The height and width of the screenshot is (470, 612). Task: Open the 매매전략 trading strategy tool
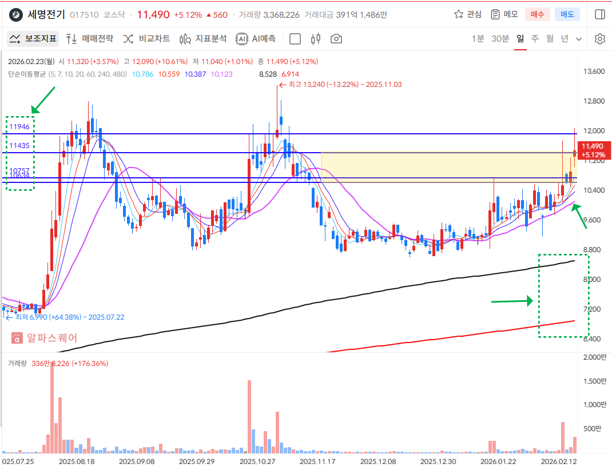tap(89, 39)
